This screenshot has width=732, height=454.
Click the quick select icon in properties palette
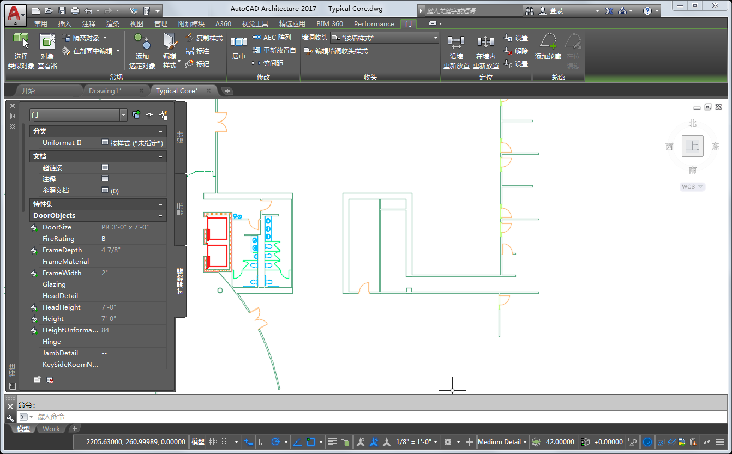tap(163, 115)
